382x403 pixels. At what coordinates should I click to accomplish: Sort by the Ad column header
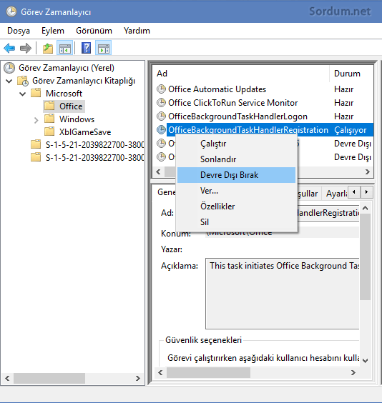[162, 74]
